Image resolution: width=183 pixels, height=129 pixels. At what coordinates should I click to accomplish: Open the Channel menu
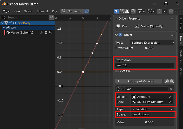tap(42, 11)
